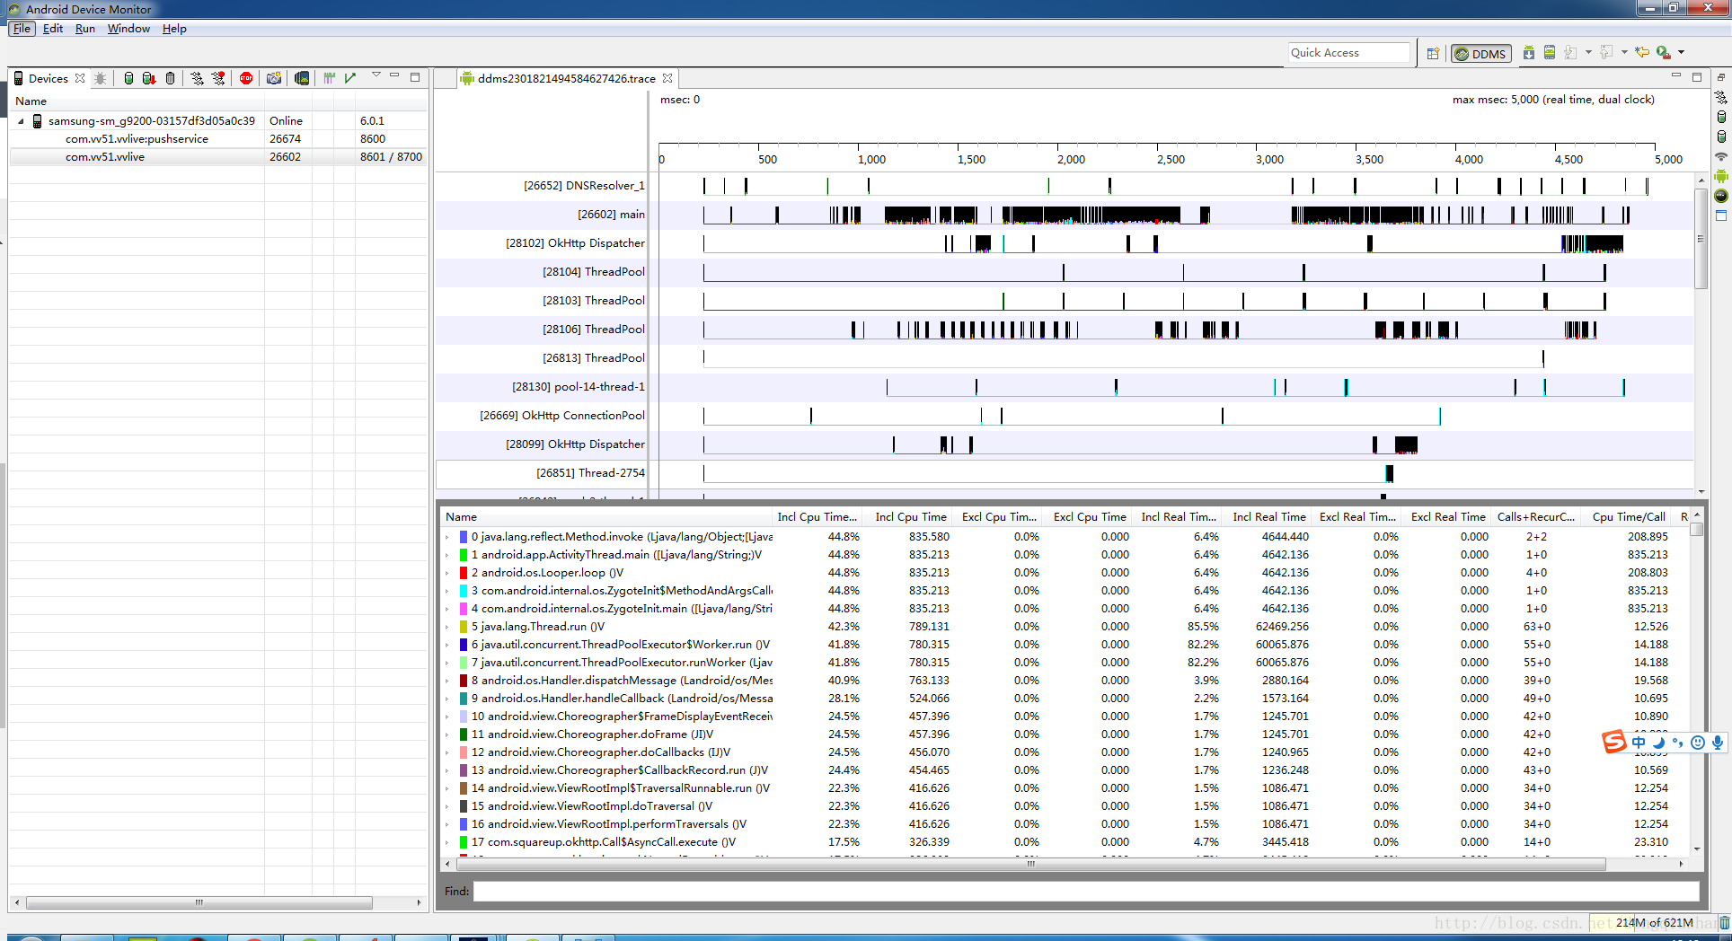
Task: Select the [28130] pool-14-thread-1 timeline row
Action: [1065, 387]
